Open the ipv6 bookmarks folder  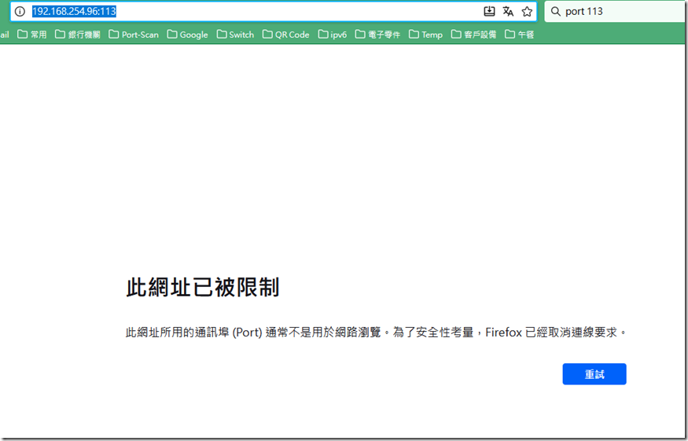click(332, 35)
